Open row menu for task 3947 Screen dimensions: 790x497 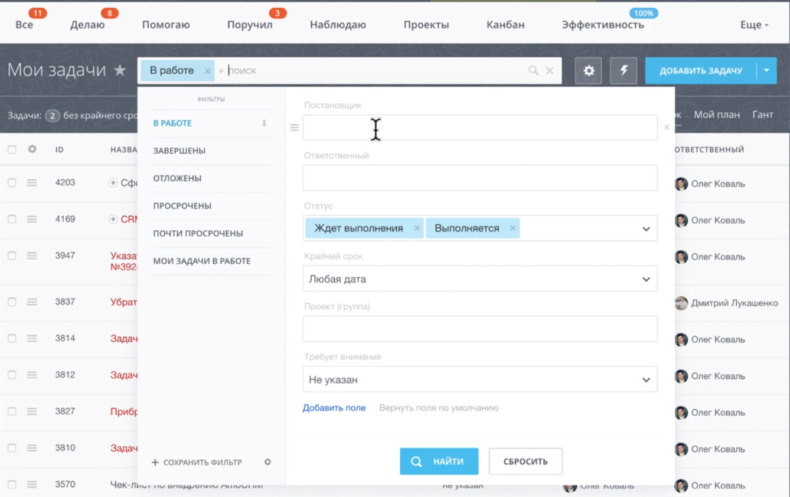[32, 256]
